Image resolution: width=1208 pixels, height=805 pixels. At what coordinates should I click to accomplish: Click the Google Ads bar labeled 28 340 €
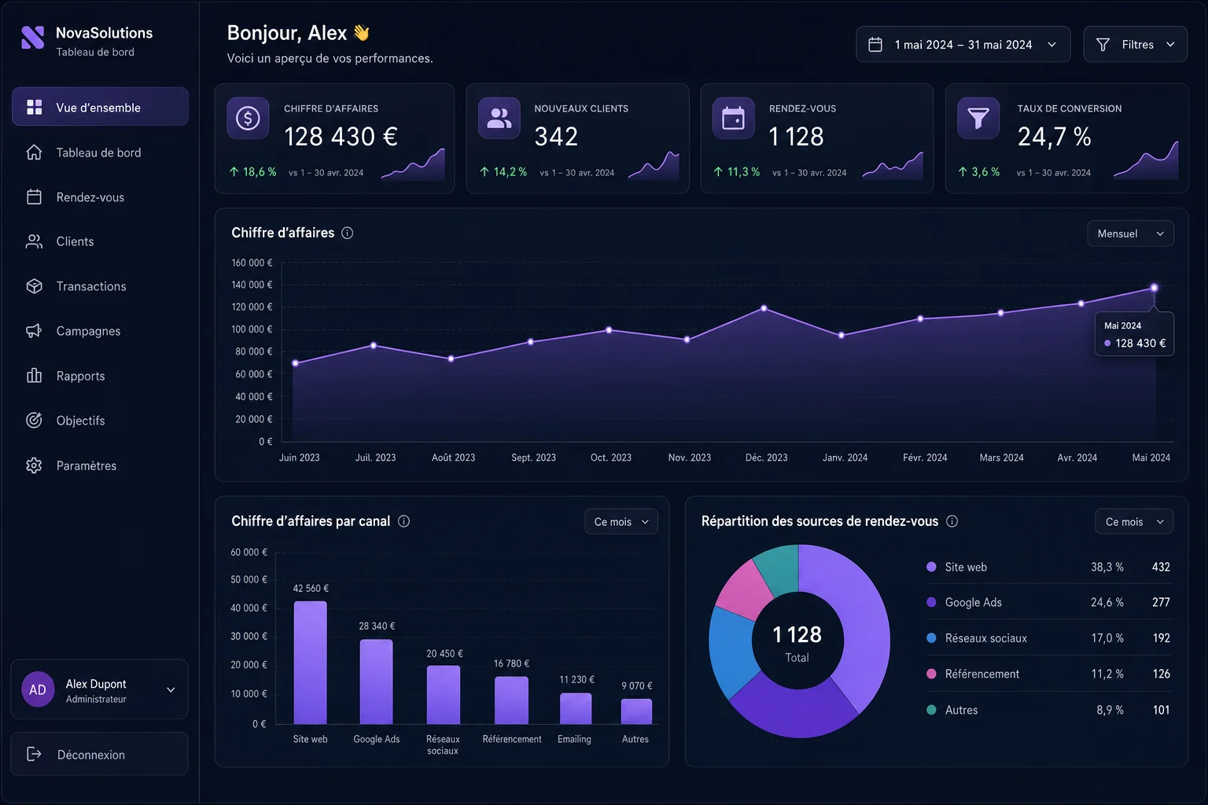pos(376,682)
